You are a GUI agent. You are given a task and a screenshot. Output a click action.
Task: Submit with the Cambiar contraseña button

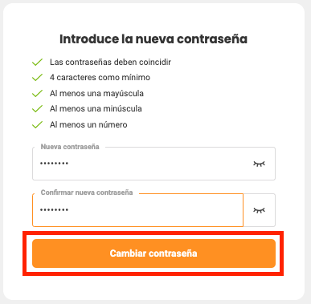click(153, 253)
